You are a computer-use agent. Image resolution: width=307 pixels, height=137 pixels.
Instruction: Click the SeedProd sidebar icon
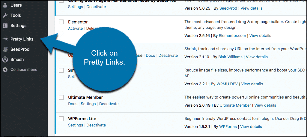(x=5, y=49)
